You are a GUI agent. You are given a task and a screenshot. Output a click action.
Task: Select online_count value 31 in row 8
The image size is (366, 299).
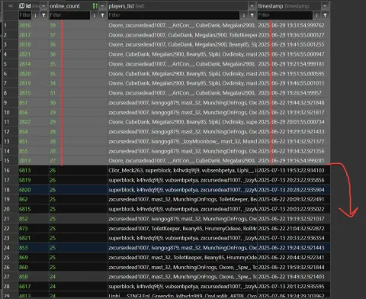(x=79, y=93)
